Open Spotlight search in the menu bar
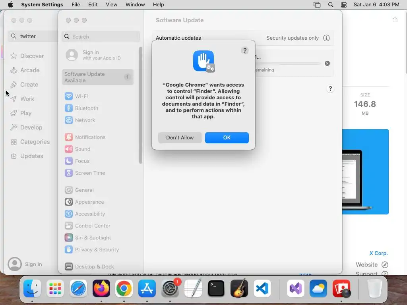Image resolution: width=407 pixels, height=305 pixels. pos(330,5)
